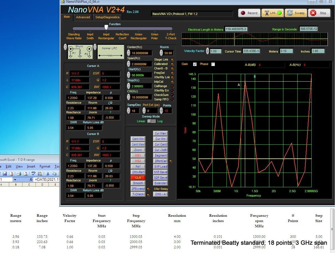Click the Spelling check icon in Excel
Screen dimensions: 335x253
click(x=33, y=174)
